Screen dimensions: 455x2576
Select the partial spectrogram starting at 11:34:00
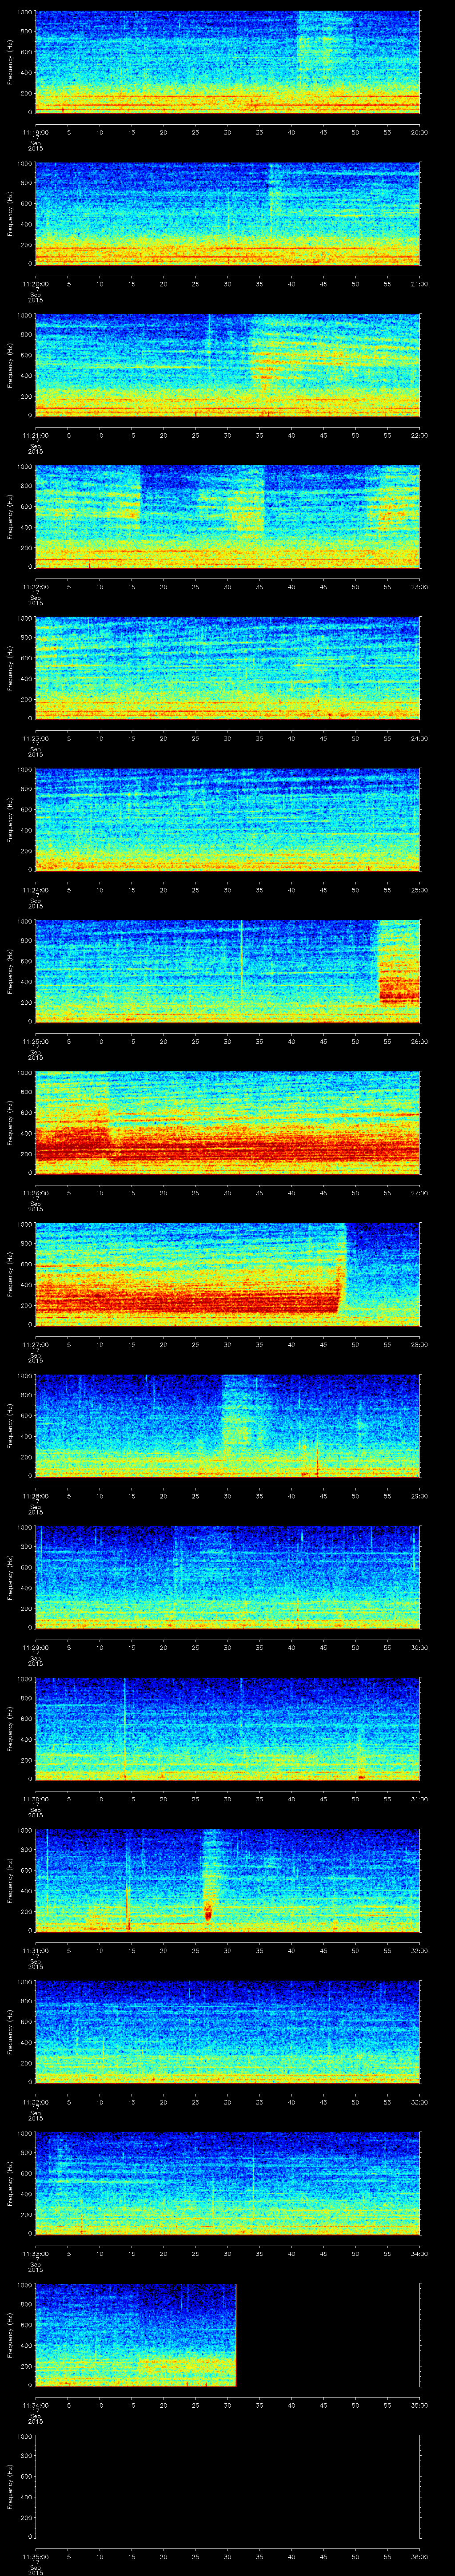pyautogui.click(x=135, y=2334)
